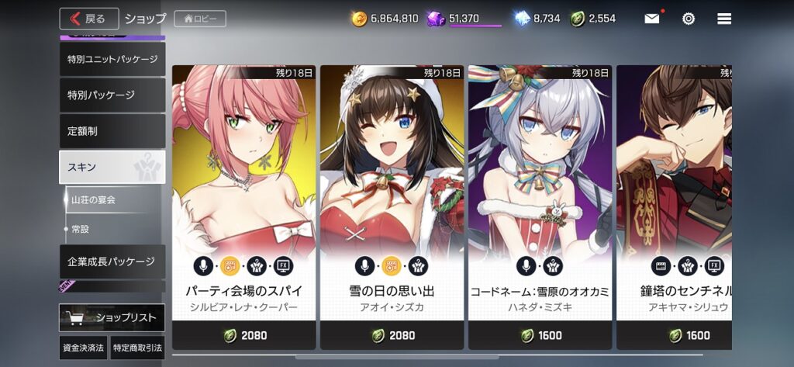Open the mail inbox envelope icon
Viewport: 794px width, 367px height.
click(x=651, y=19)
